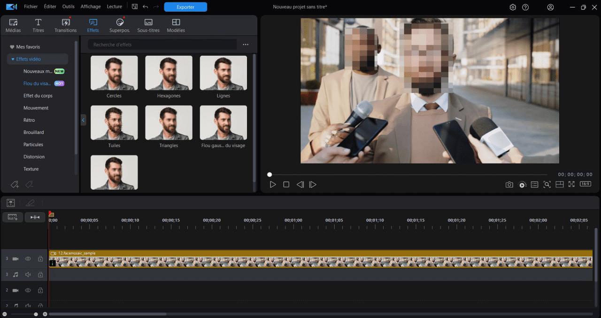
Task: Click the undo arrow icon
Action: pos(145,7)
